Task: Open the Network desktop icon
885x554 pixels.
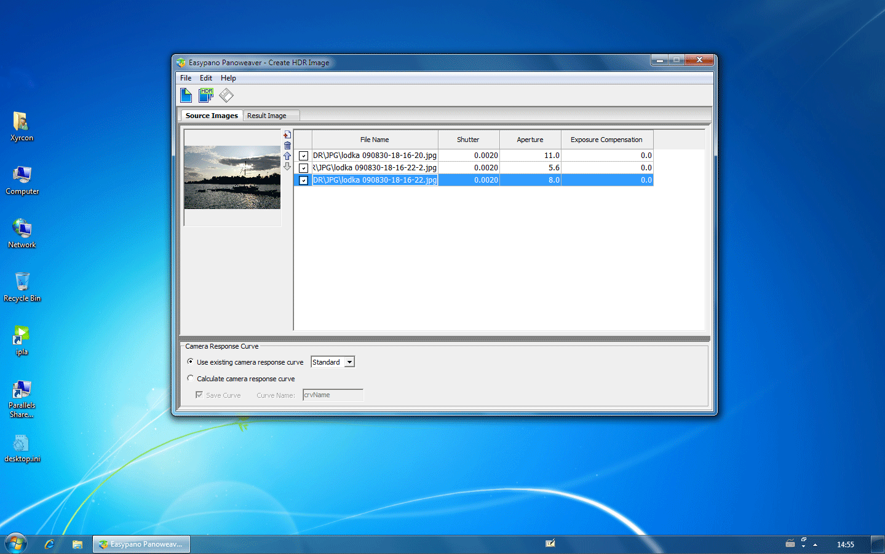Action: coord(22,234)
